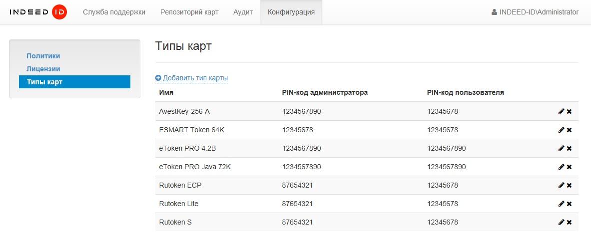Select the Конфигурация tab
The height and width of the screenshot is (243, 591).
291,12
